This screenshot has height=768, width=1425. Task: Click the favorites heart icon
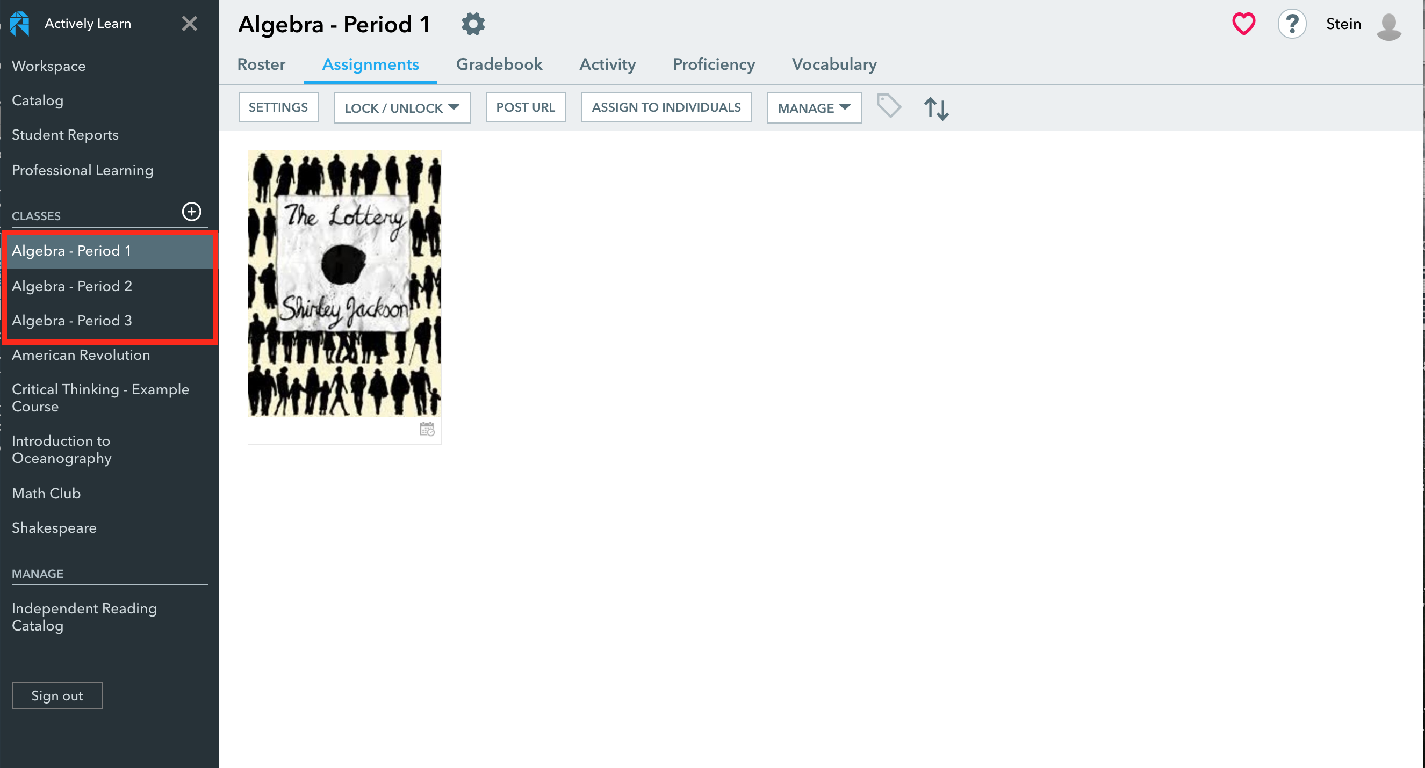coord(1243,23)
